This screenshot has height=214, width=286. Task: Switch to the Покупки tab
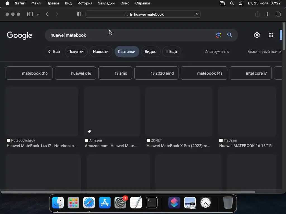pos(76,52)
